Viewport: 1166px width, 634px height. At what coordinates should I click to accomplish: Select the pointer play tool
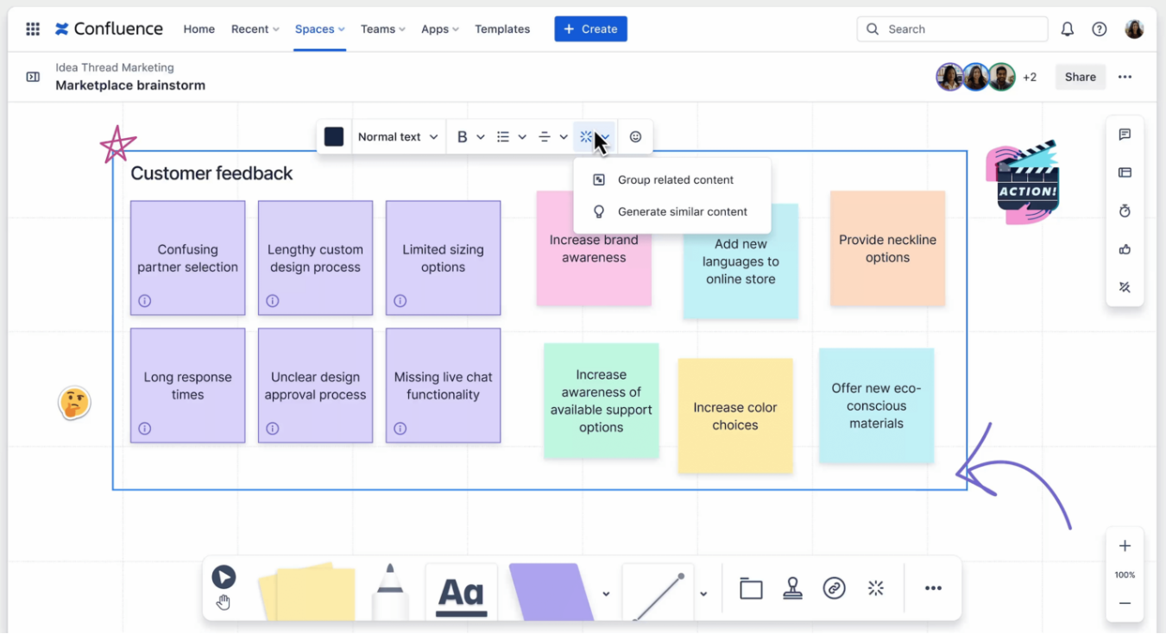[224, 577]
